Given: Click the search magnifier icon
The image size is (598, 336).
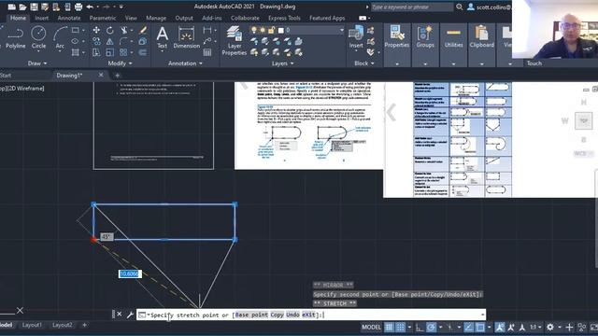Looking at the screenshot, I should (460, 7).
